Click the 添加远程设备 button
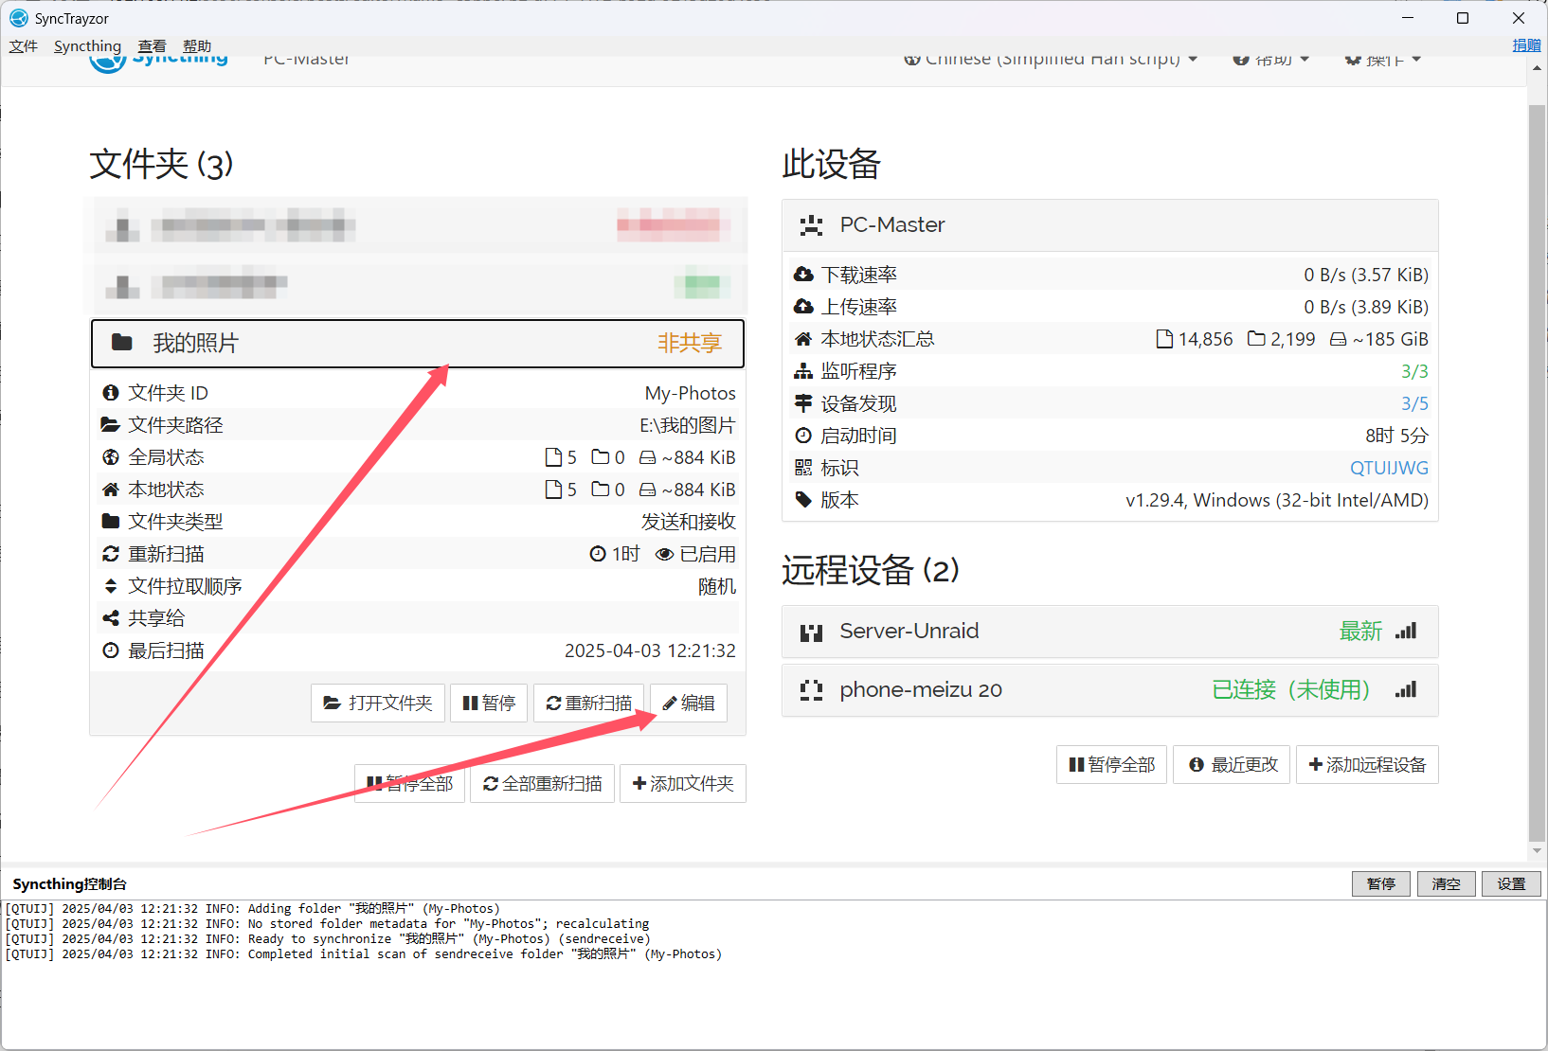The image size is (1548, 1051). 1366,764
